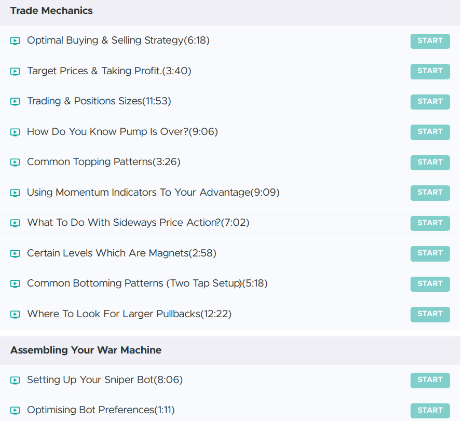Image resolution: width=464 pixels, height=421 pixels.
Task: Select video icon beside Certain Levels Which Are Magnets
Action: tap(15, 254)
